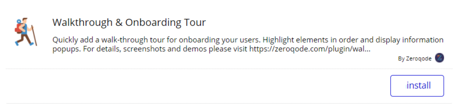Open the Walkthrough & Onboarding Tour title
Screen dimensions: 465x111
(129, 22)
